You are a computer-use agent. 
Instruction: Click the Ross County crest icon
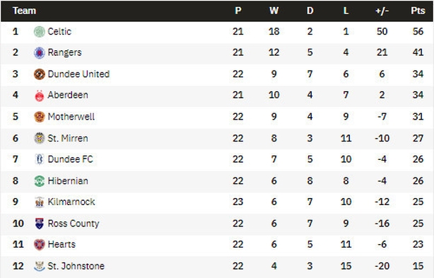40,224
